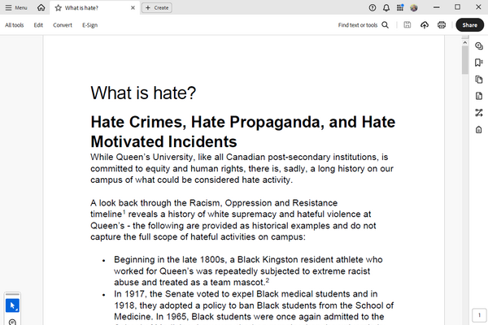Click the line starting In 1917, the Senate

click(x=246, y=294)
